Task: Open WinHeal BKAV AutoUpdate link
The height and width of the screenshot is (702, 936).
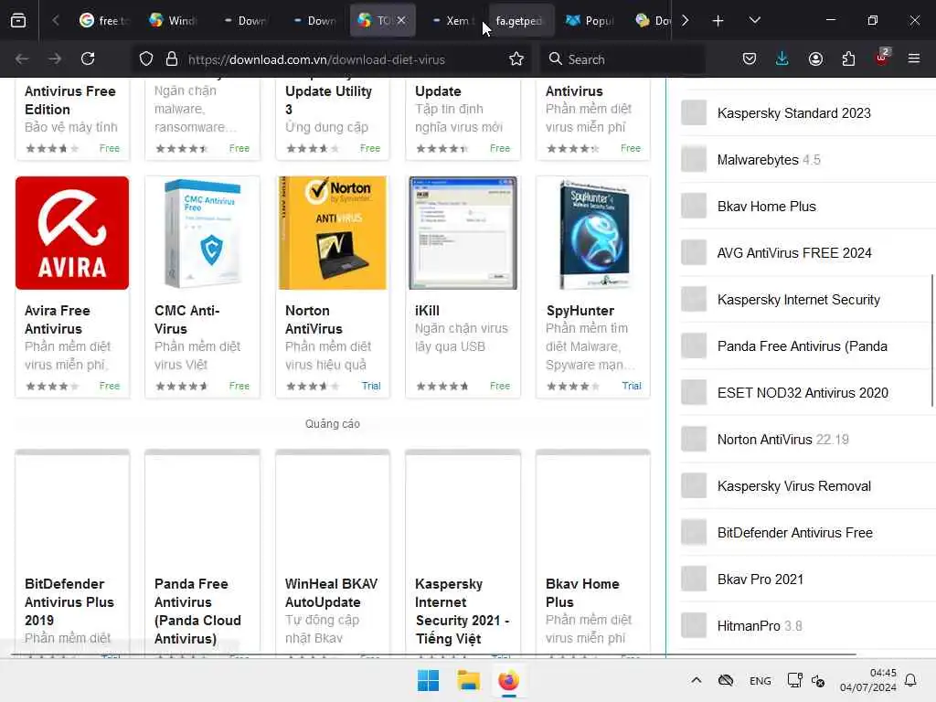Action: (x=331, y=592)
